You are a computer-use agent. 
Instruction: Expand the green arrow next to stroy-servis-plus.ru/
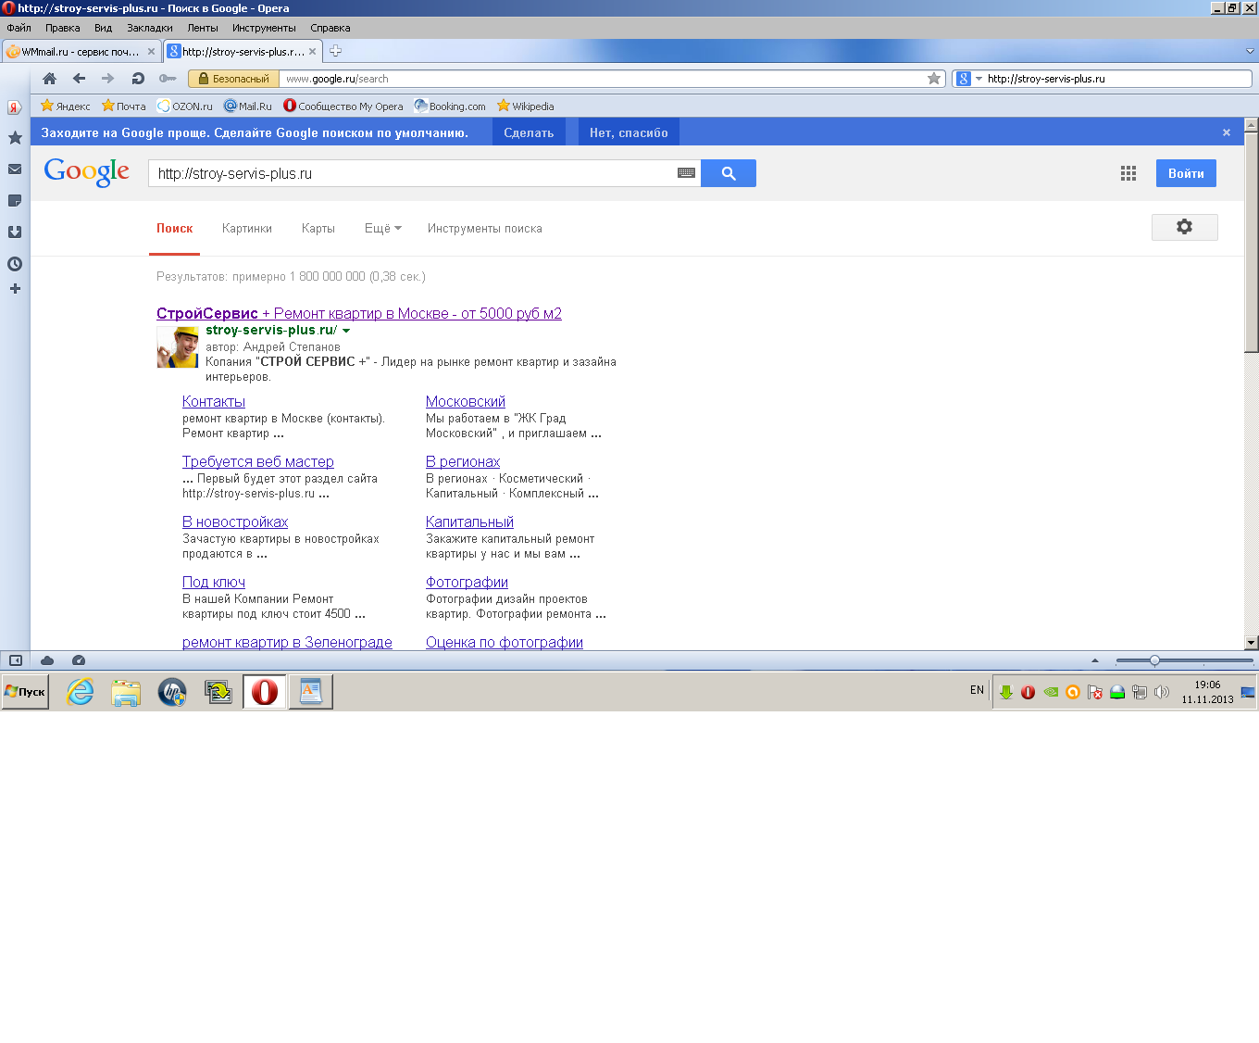click(346, 331)
